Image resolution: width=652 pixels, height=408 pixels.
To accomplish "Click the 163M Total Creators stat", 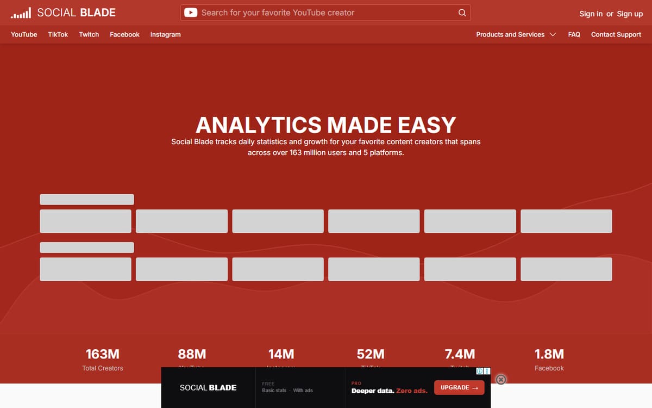I will (x=103, y=360).
